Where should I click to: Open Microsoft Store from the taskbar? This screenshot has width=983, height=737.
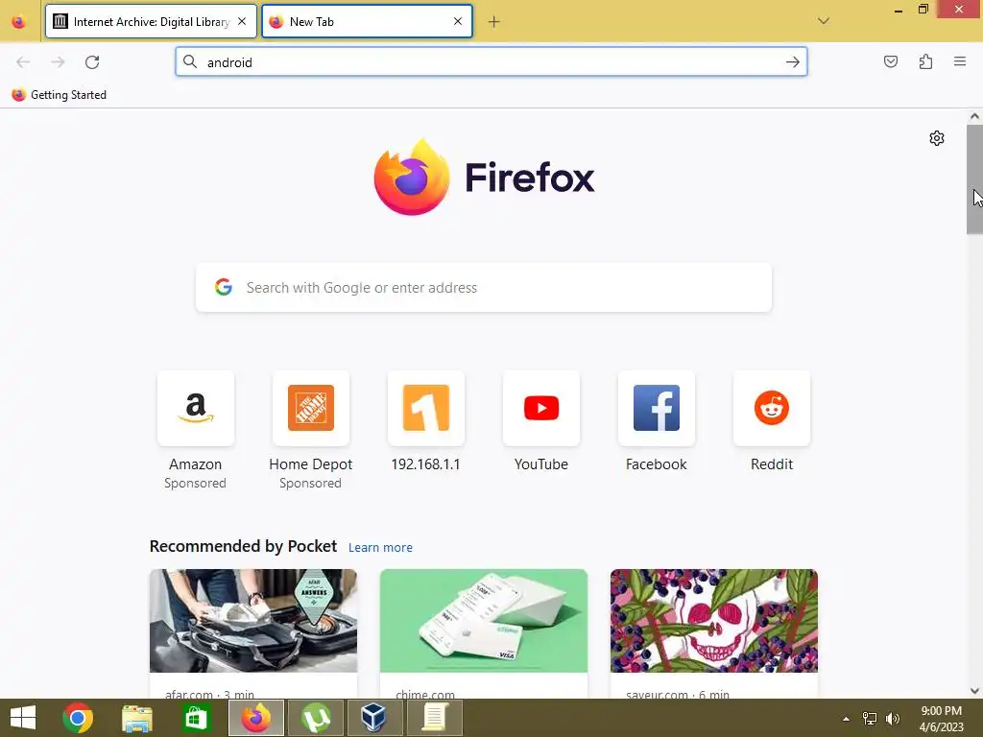coord(196,718)
